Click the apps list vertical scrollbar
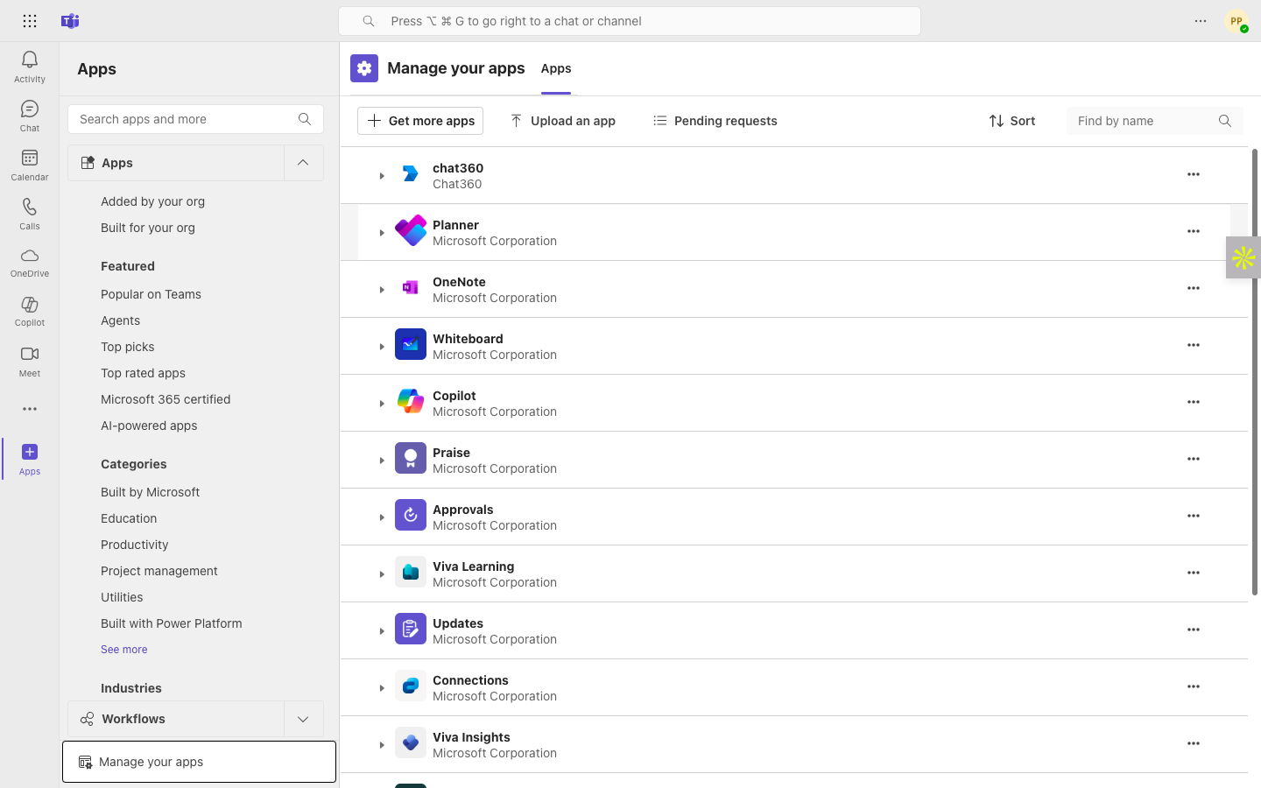Screen dimensions: 1261x788 point(1255,372)
